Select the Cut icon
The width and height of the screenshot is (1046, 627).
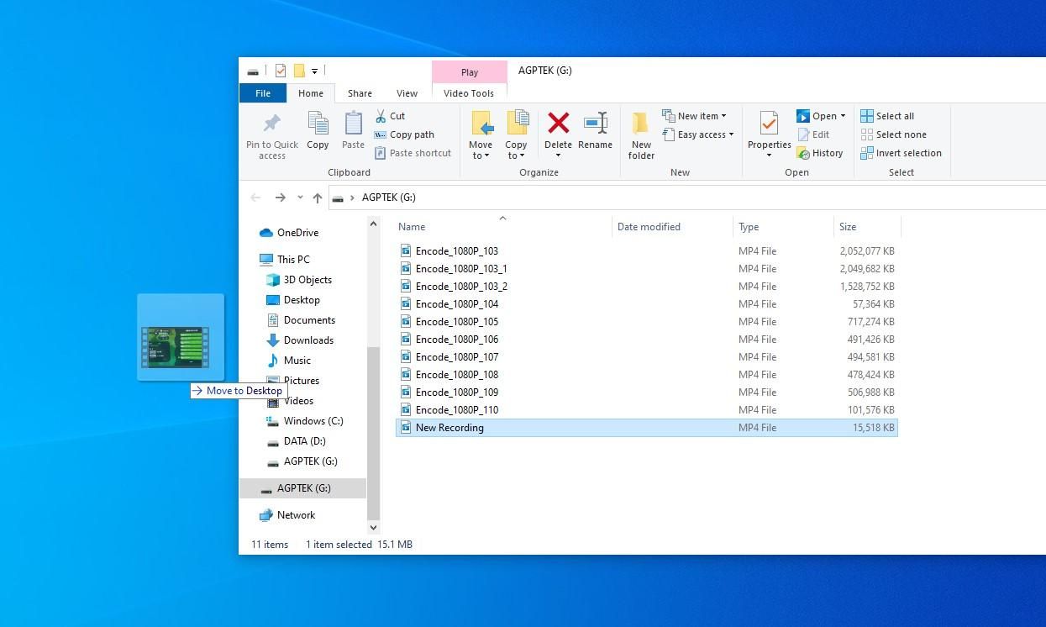382,116
